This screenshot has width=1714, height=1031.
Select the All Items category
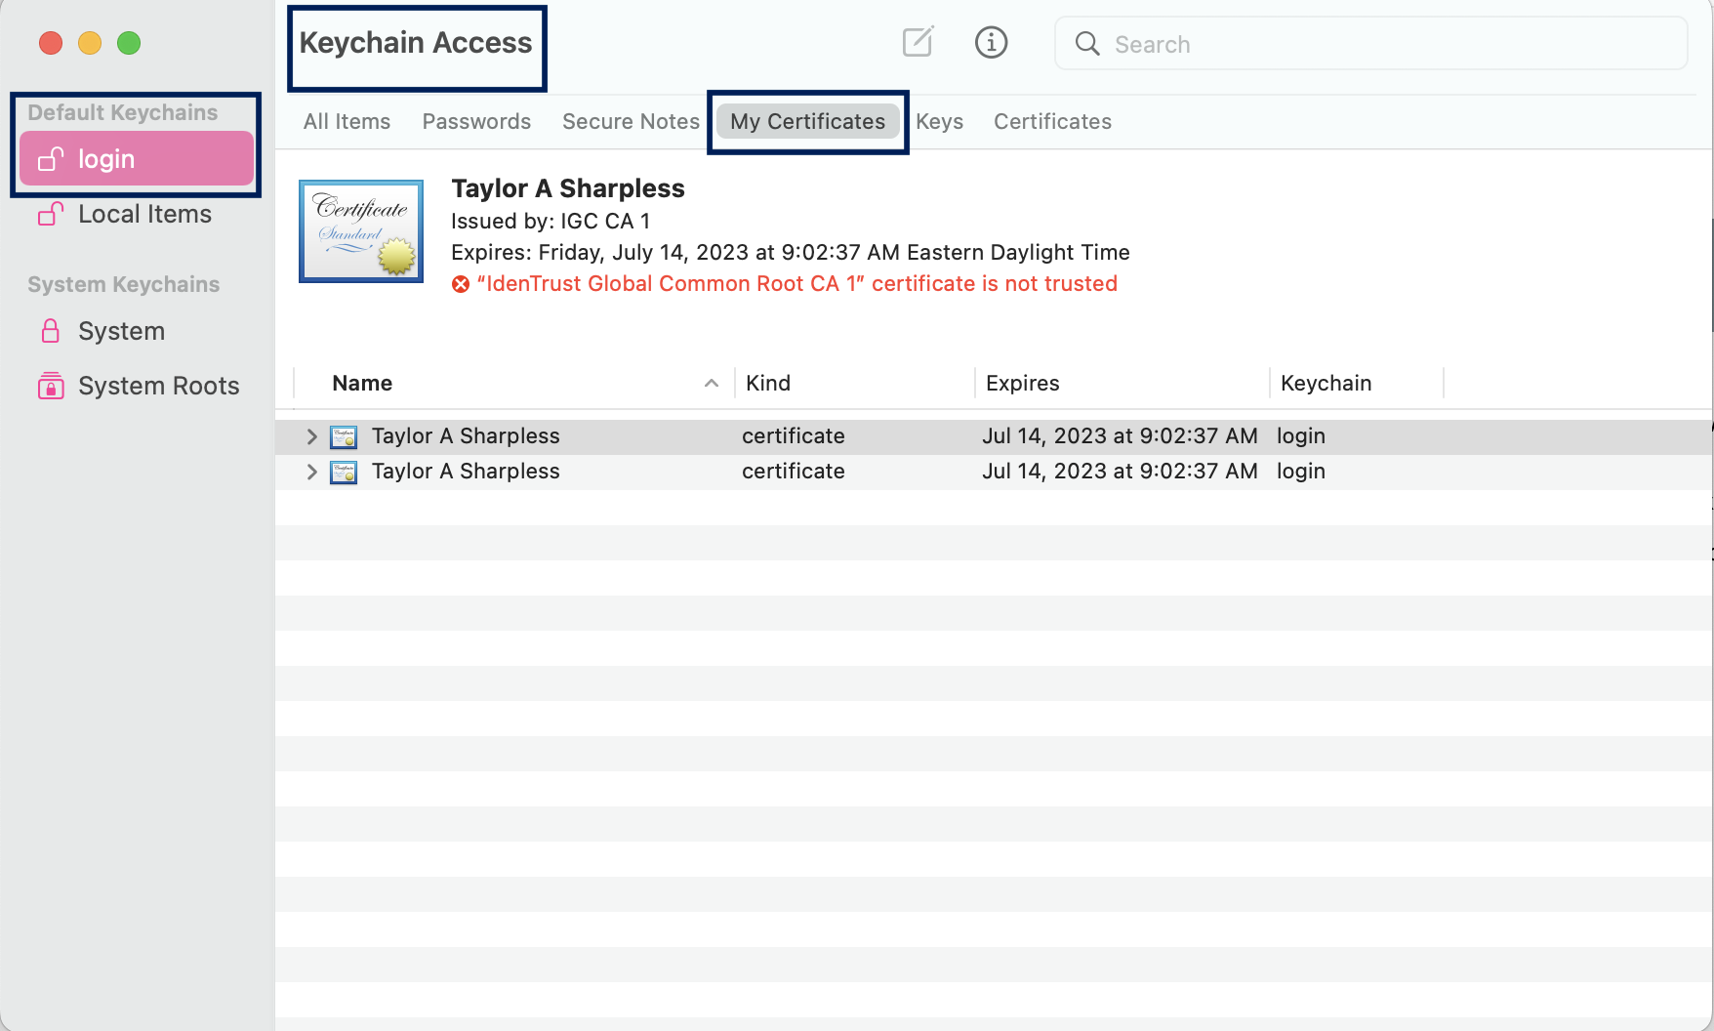[x=347, y=121]
